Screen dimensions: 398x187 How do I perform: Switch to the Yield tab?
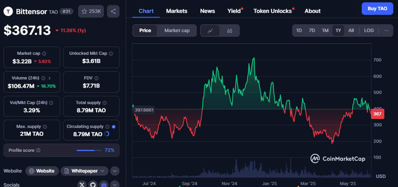[x=234, y=11]
